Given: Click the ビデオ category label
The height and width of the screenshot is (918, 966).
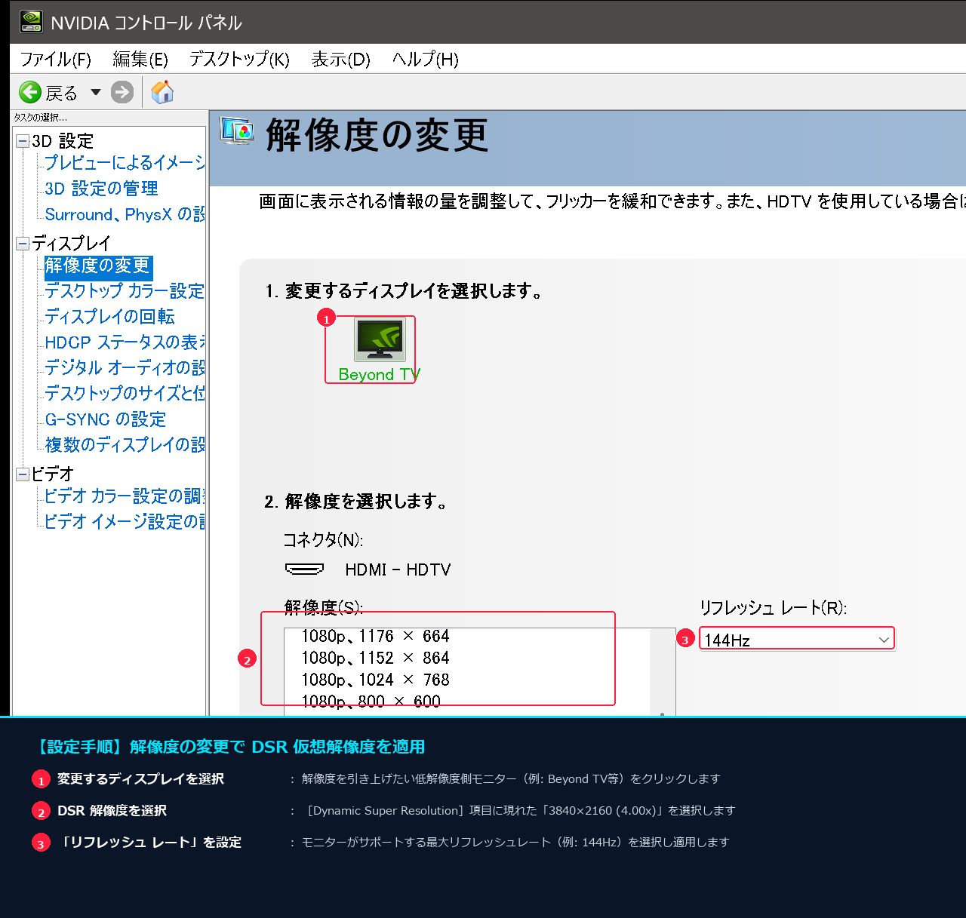Looking at the screenshot, I should click(x=52, y=474).
